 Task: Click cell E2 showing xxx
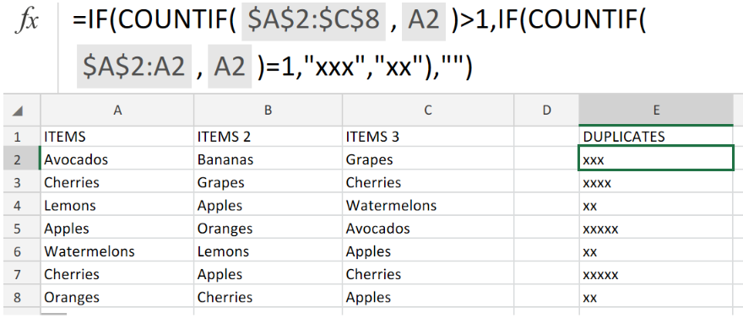pos(656,159)
